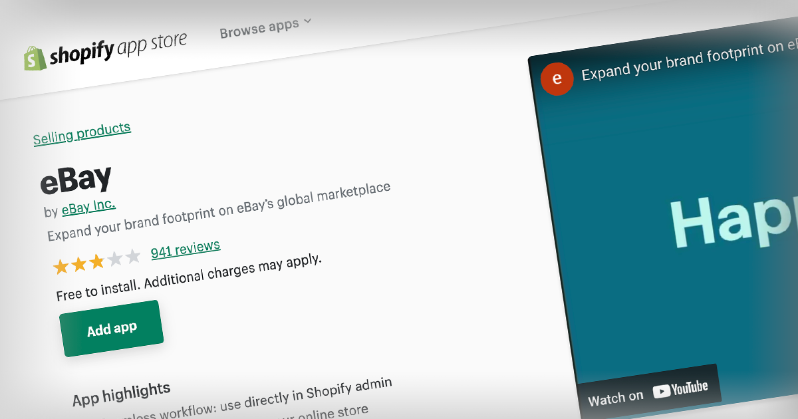Open the Selling products breadcrumb link
Image resolution: width=798 pixels, height=419 pixels.
(x=82, y=133)
